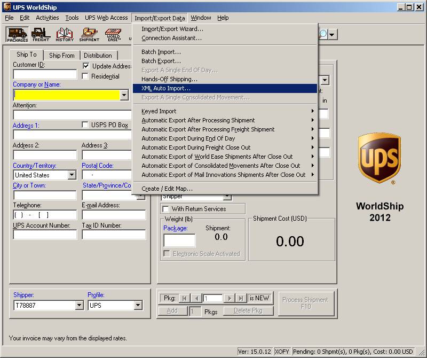Enable With Return Services checkbox

click(x=165, y=209)
